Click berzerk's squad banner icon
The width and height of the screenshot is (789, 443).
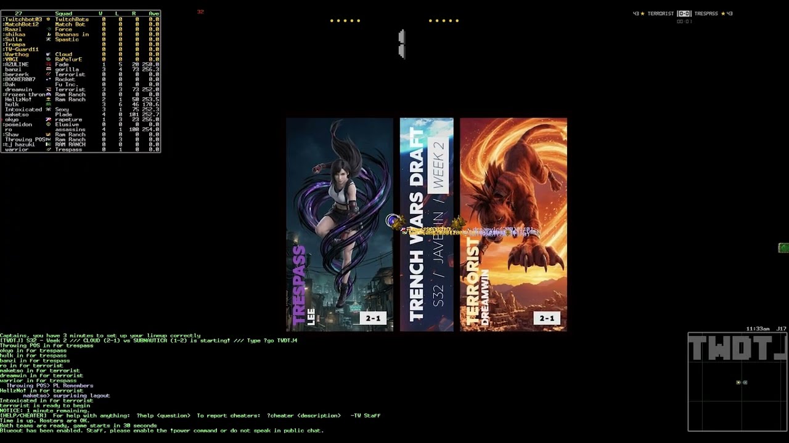(x=48, y=74)
